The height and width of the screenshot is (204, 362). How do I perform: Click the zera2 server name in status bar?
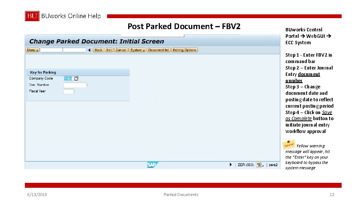pos(273,165)
